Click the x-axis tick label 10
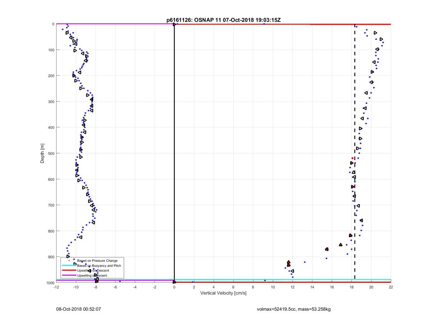The image size is (432, 318). 273,287
